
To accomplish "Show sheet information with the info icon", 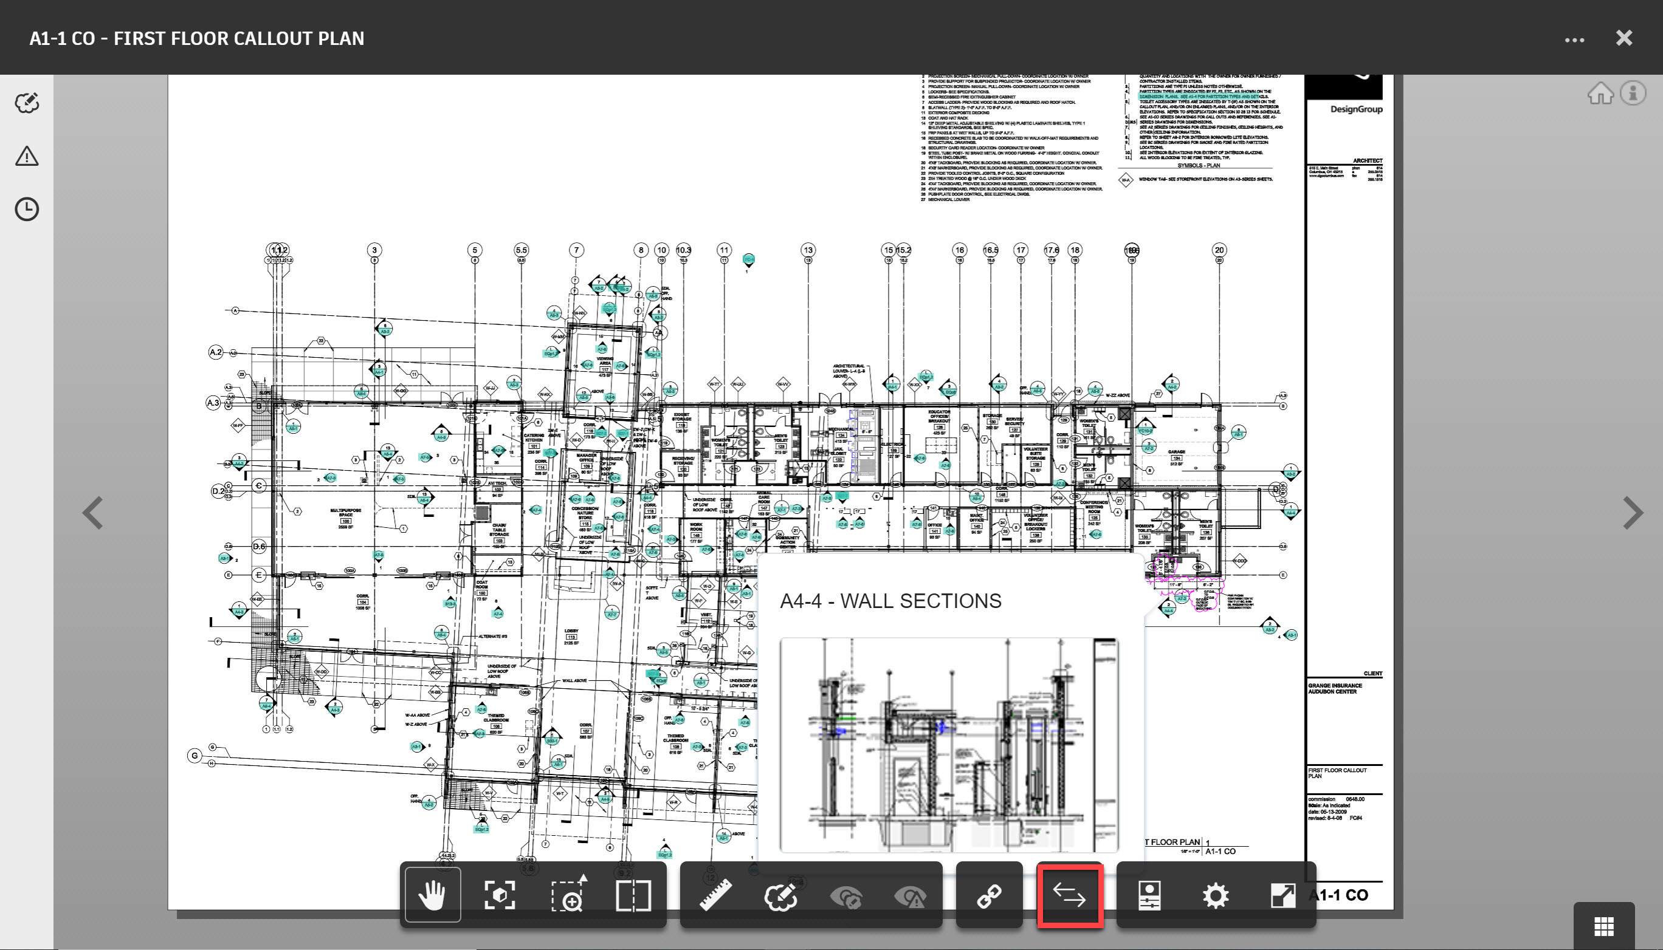I will (x=1633, y=94).
